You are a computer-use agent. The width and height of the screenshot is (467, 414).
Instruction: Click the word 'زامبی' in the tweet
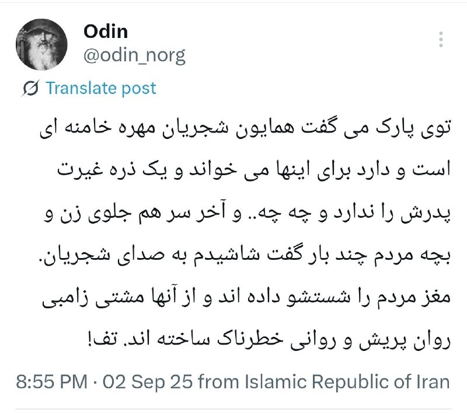pyautogui.click(x=65, y=298)
